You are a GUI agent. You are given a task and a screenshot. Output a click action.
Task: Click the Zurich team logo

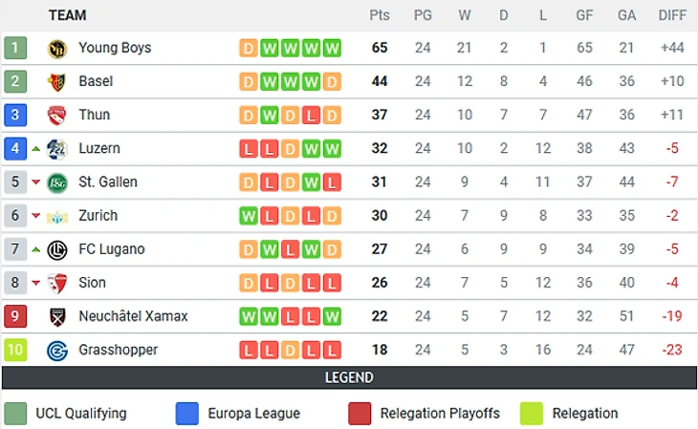coord(57,216)
